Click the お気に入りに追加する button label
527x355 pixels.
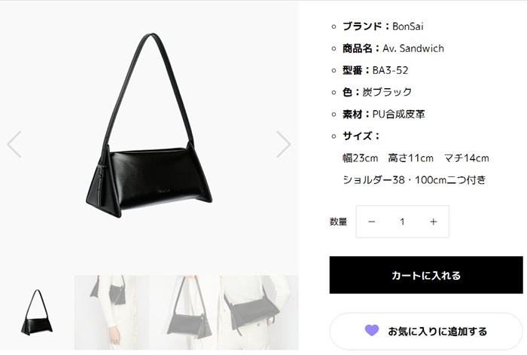437,332
